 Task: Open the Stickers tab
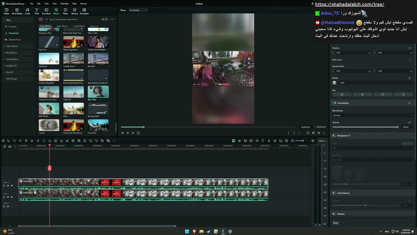[x=75, y=11]
